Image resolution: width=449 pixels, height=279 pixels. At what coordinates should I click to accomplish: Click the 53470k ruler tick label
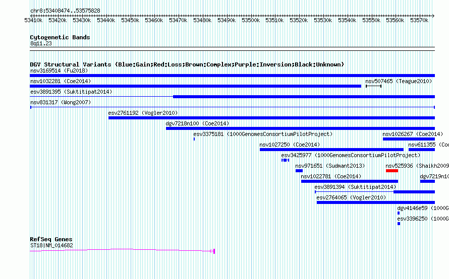click(x=178, y=20)
